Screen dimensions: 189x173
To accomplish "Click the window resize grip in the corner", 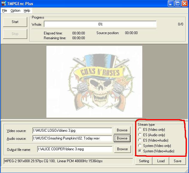I will (187, 171).
